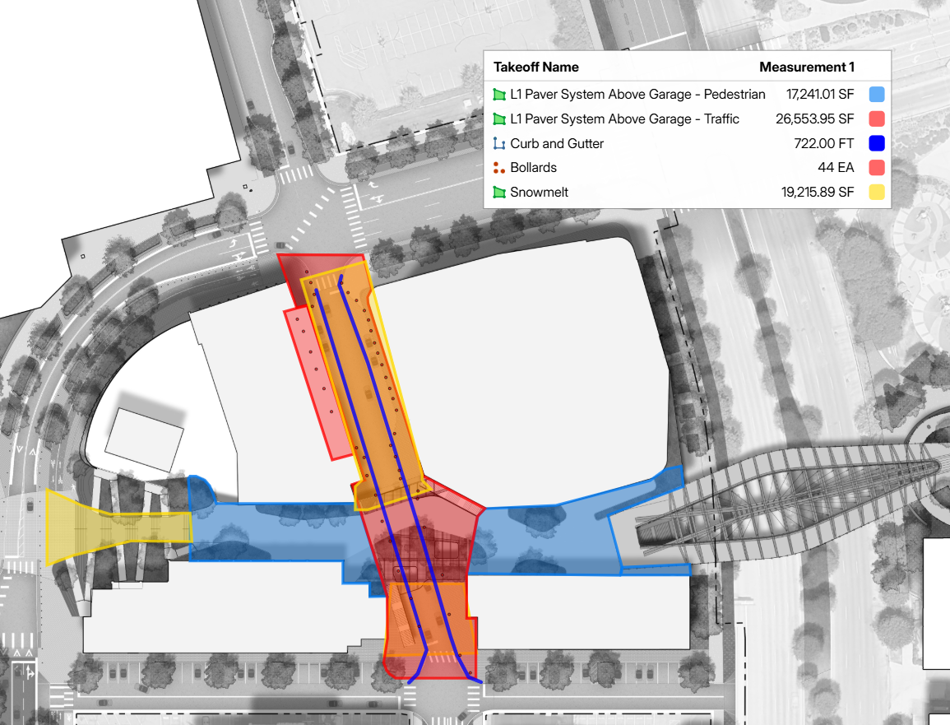Click the area icon beside Traffic paver takeoff
Image resolution: width=950 pixels, height=725 pixels.
499,119
